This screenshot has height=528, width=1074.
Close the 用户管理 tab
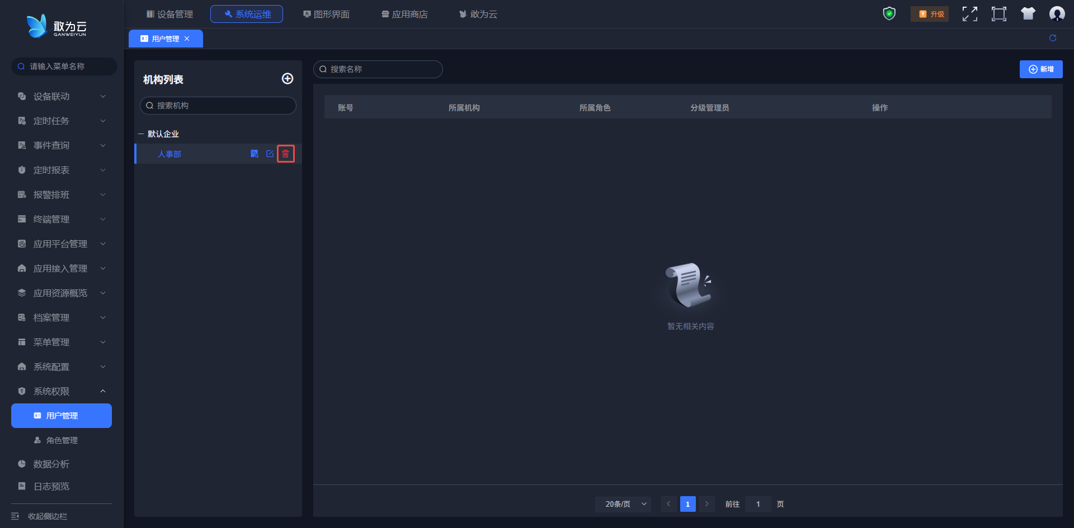pyautogui.click(x=187, y=39)
